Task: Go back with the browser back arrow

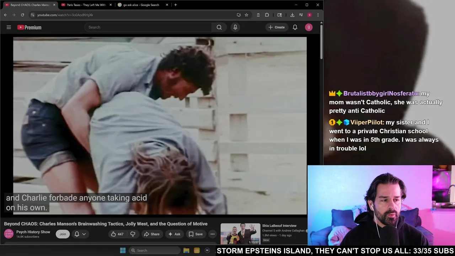Action: pos(5,15)
